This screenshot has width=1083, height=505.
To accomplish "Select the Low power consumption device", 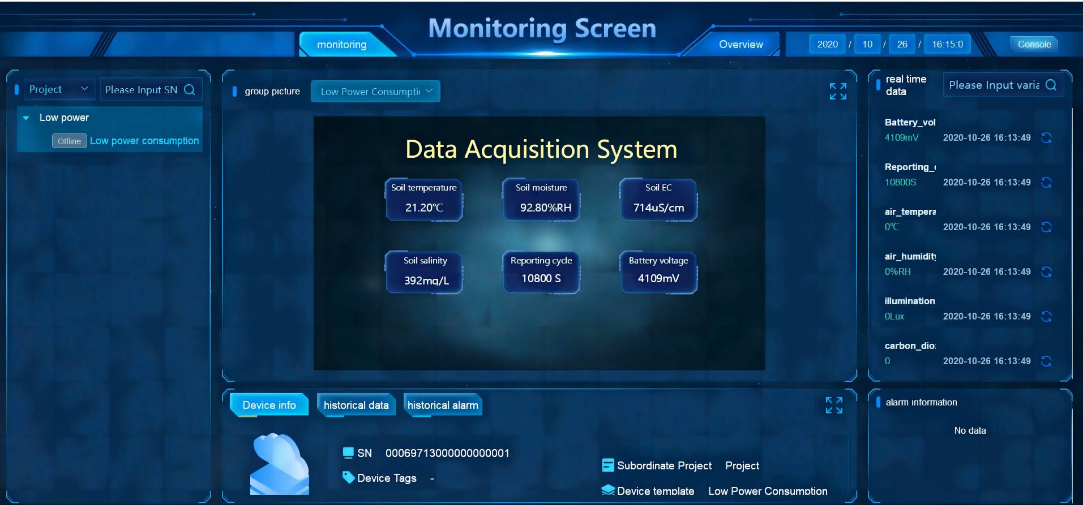I will pyautogui.click(x=144, y=141).
